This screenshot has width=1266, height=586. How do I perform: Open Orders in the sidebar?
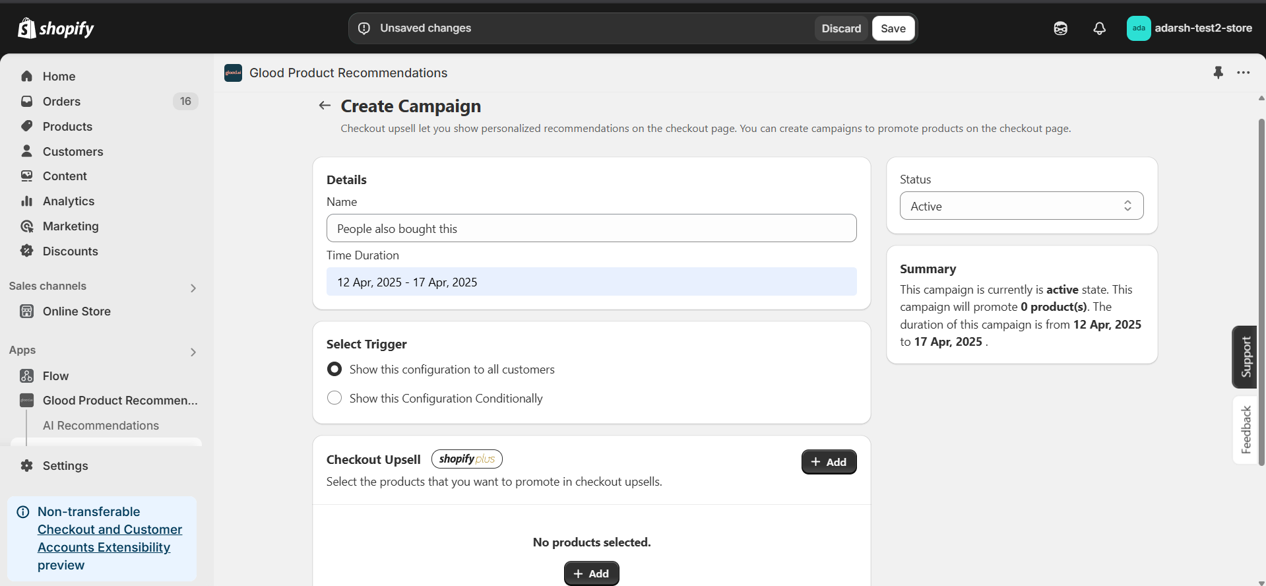61,102
